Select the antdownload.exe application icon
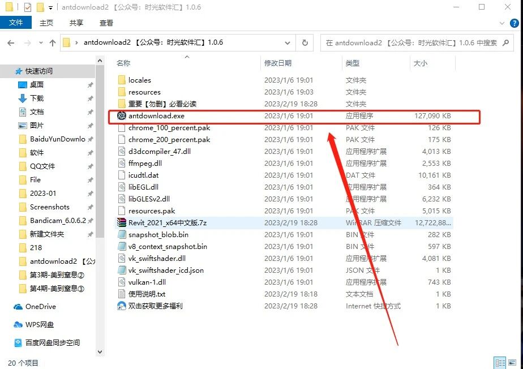The image size is (523, 369). [122, 116]
